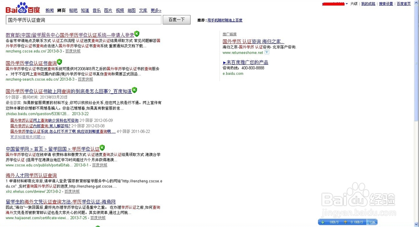419x227 pixels.
Task: Click the 11% indicator in network widget
Action: (x=372, y=222)
